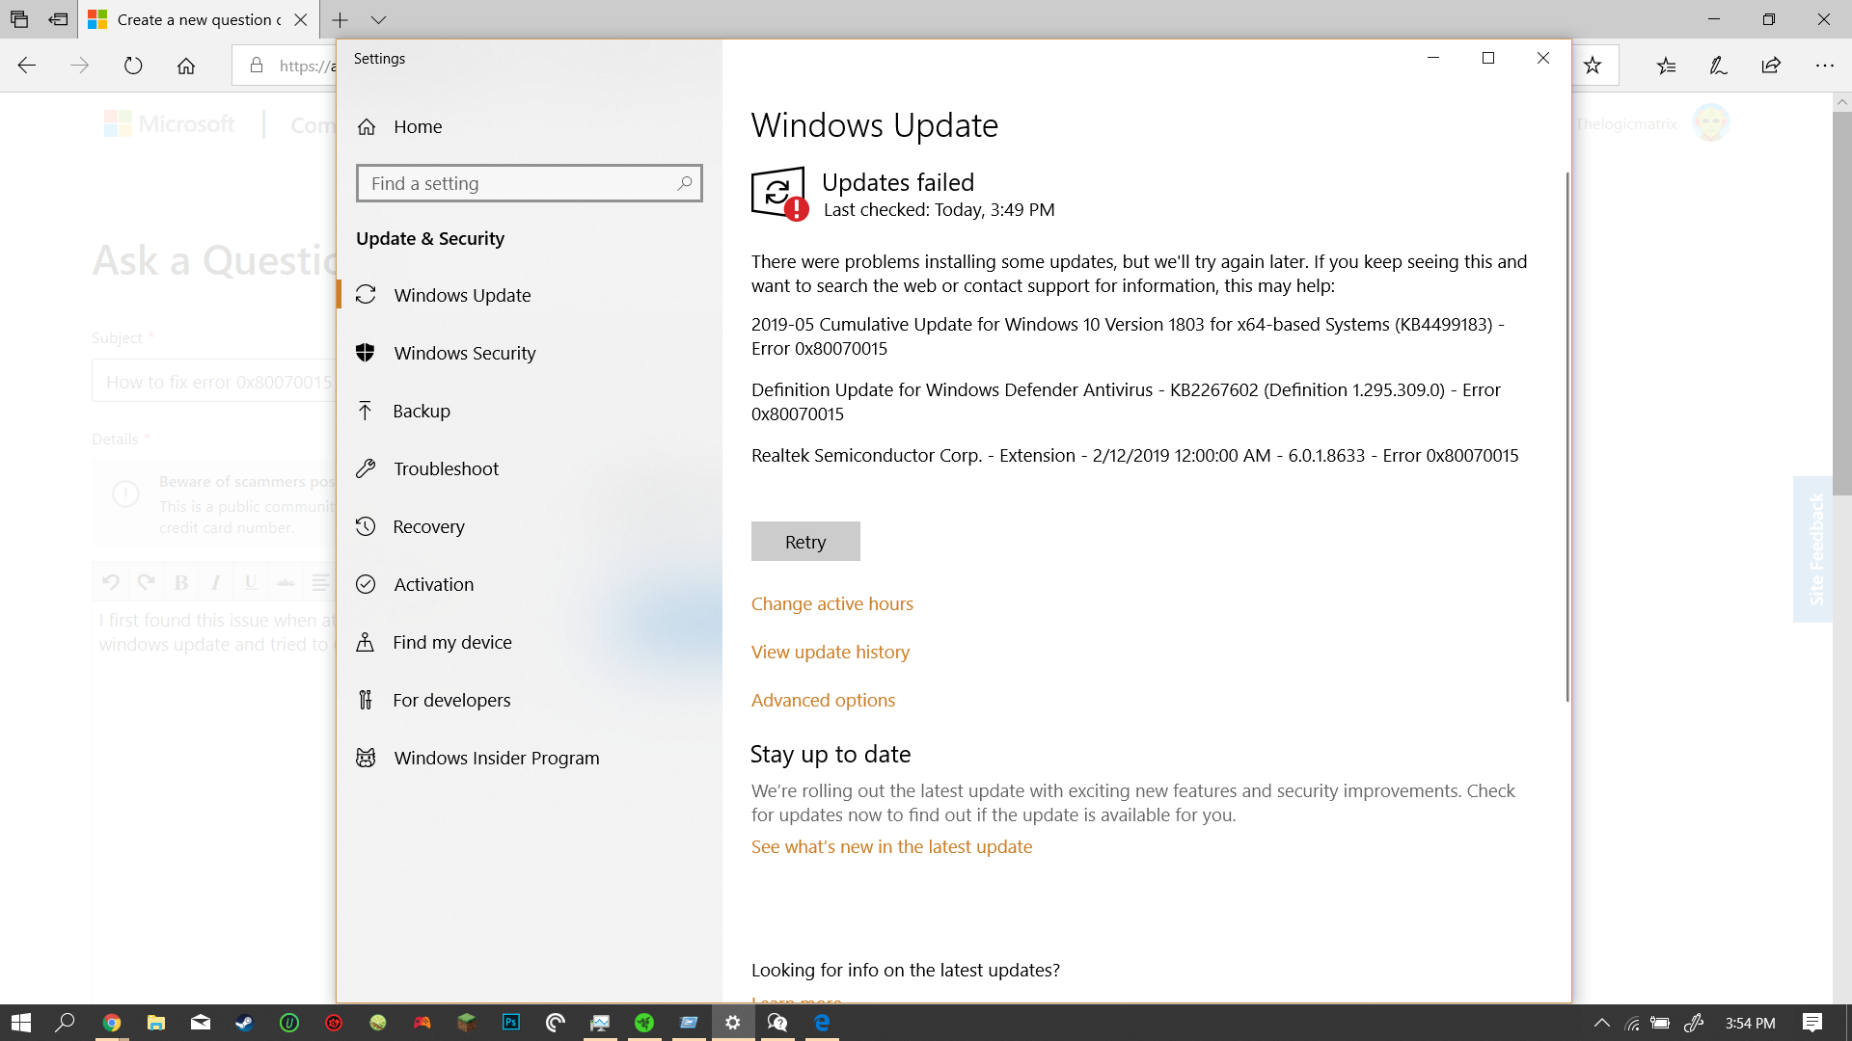
Task: Open the Windows Security shield icon
Action: tap(366, 353)
